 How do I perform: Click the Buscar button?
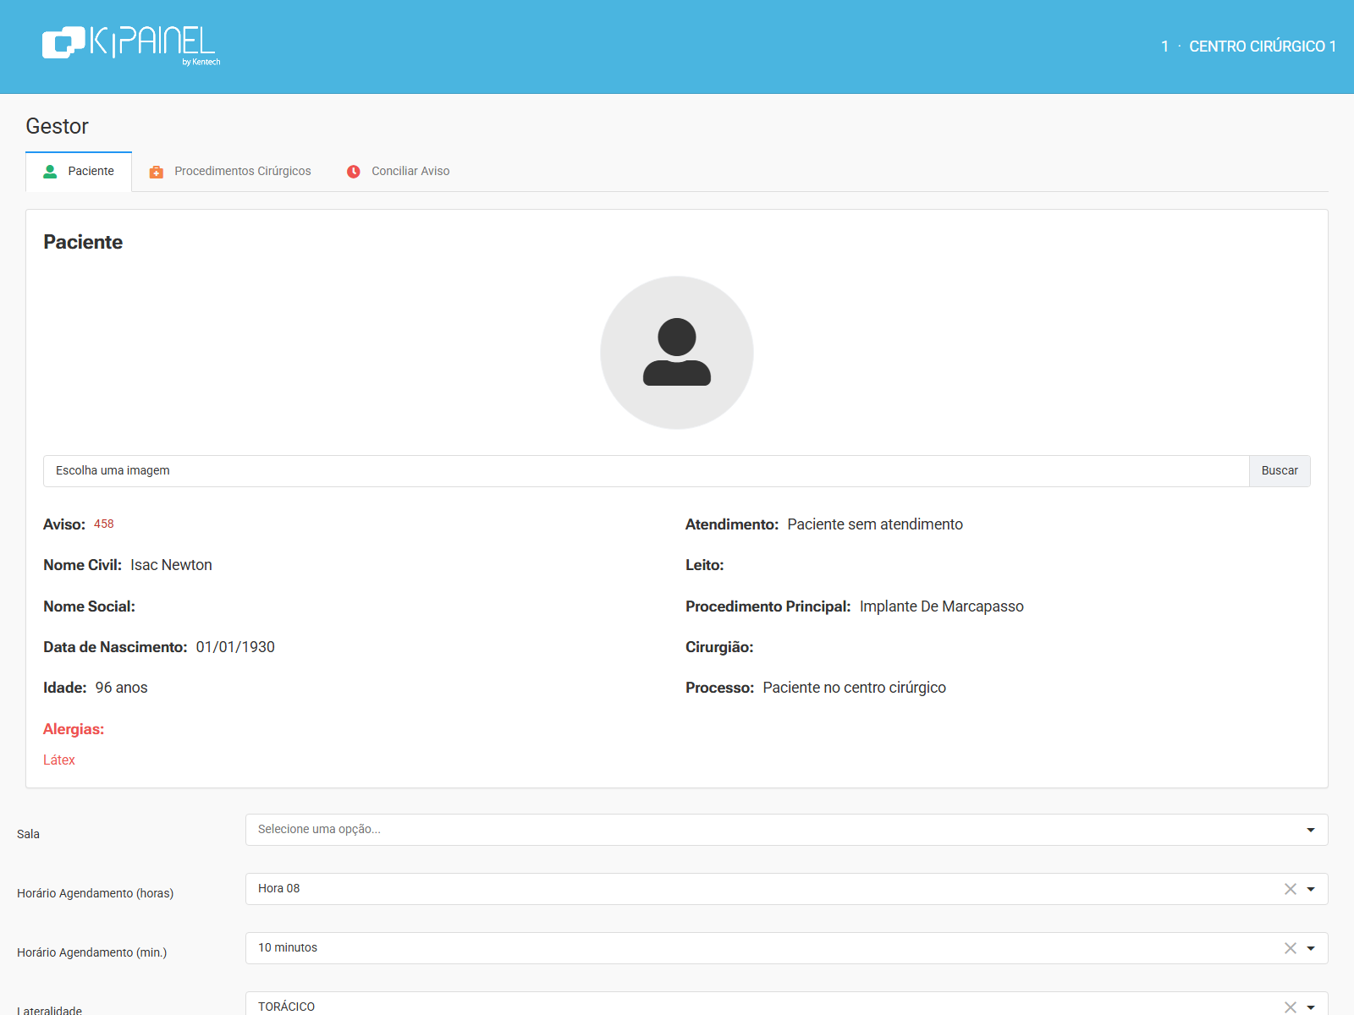(x=1280, y=471)
